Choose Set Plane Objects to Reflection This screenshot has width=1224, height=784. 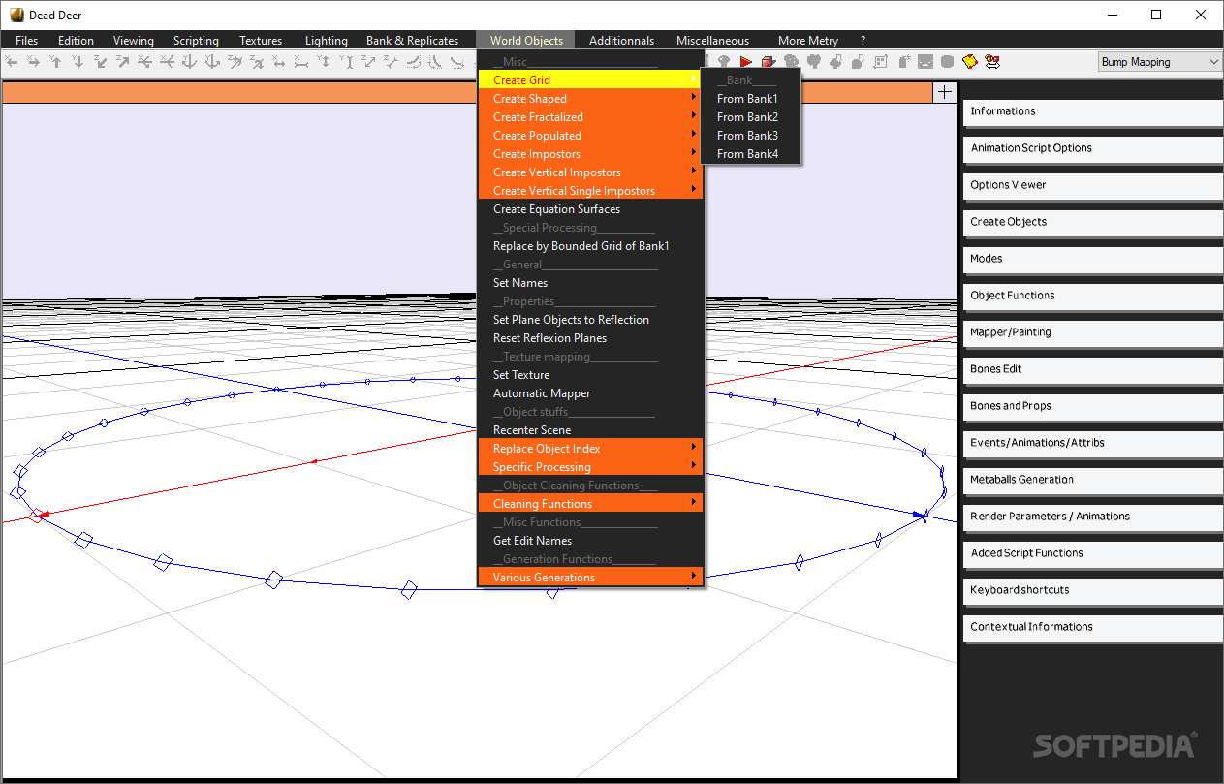click(x=591, y=320)
